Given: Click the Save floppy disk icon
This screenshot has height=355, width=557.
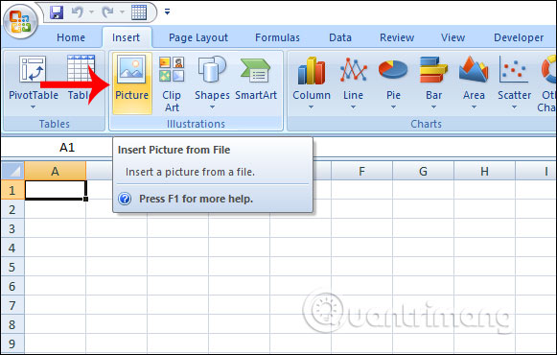Looking at the screenshot, I should click(57, 12).
